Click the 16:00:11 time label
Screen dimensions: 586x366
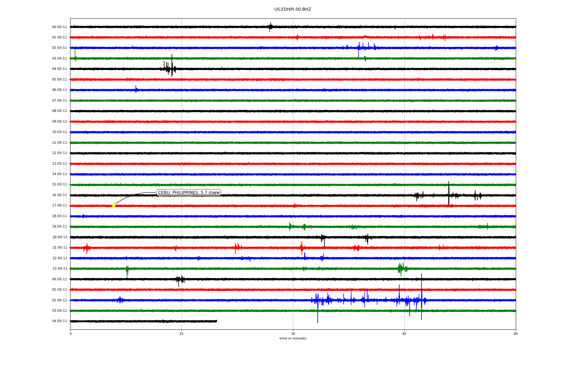pos(60,195)
